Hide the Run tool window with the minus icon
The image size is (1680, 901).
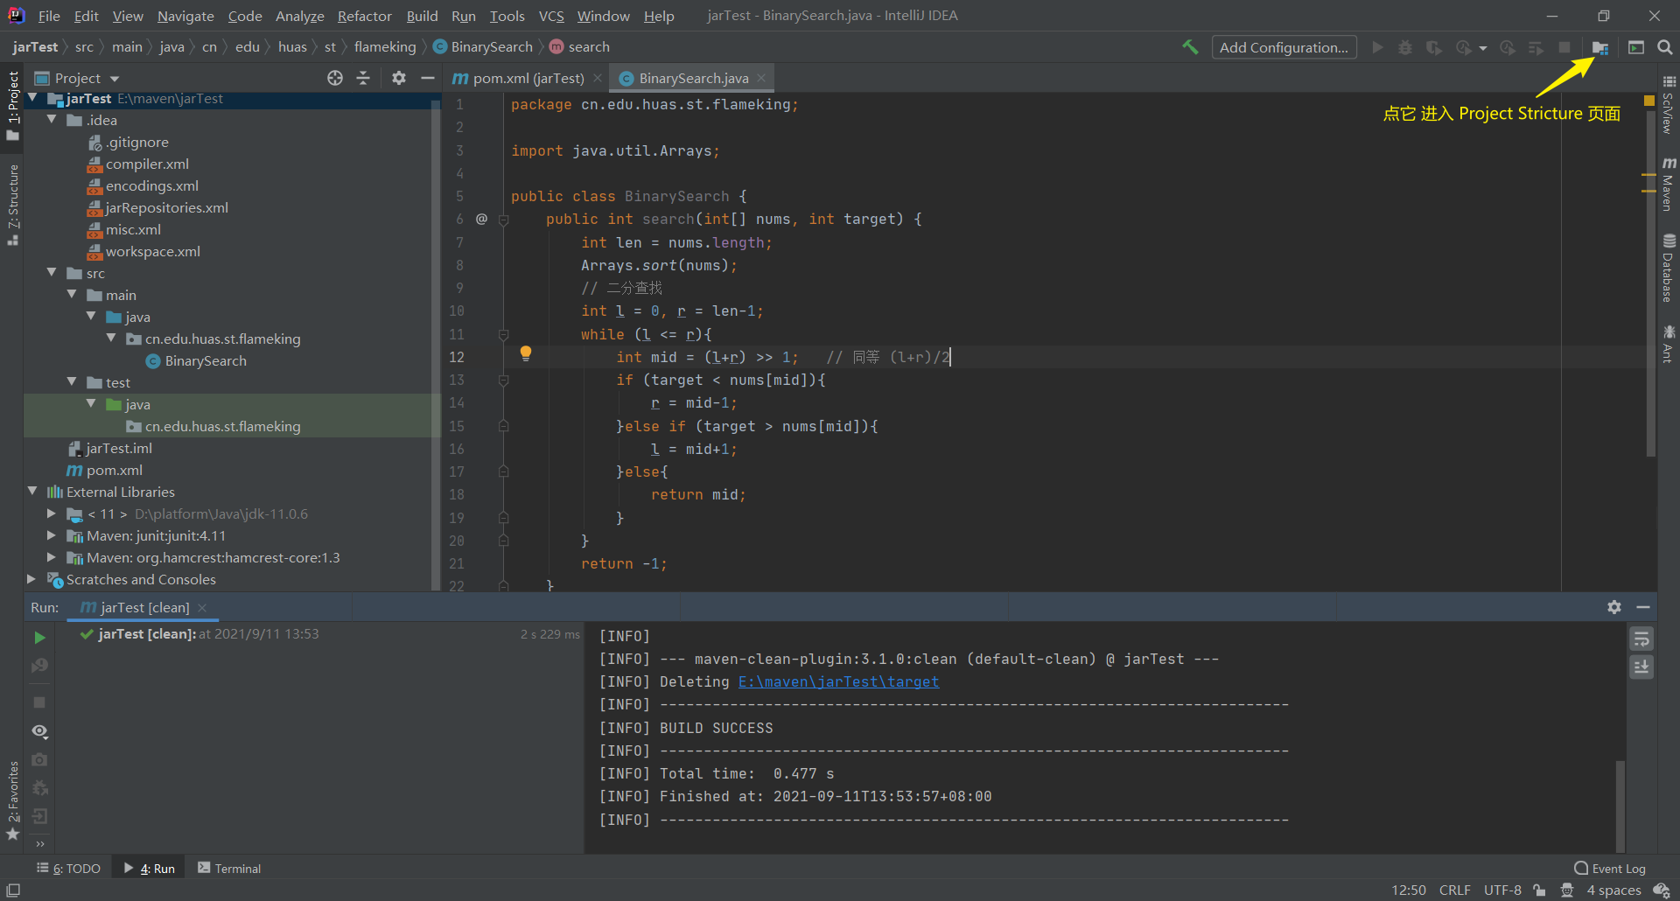pos(1642,607)
